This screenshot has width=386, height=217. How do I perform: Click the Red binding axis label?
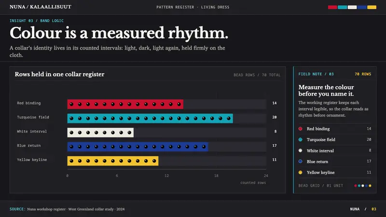(x=29, y=103)
